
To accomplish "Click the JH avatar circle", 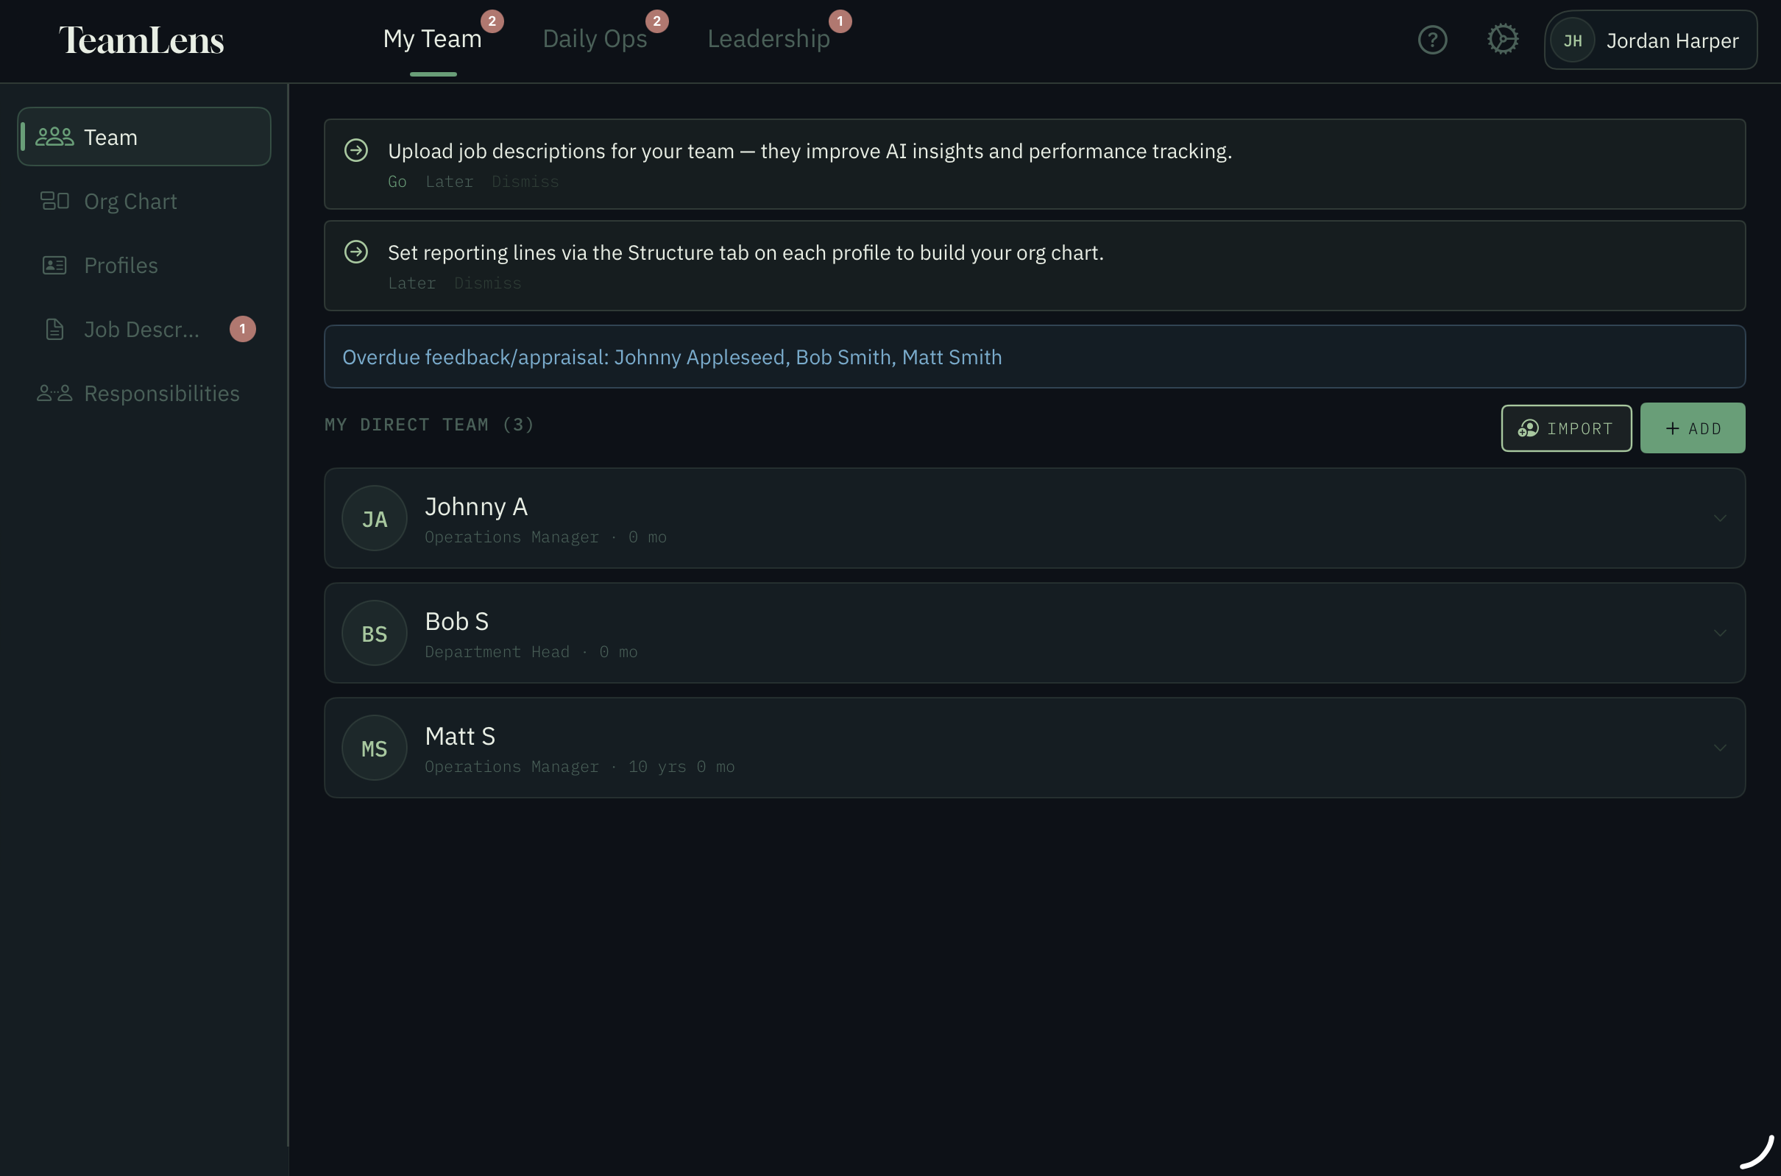I will [1573, 40].
